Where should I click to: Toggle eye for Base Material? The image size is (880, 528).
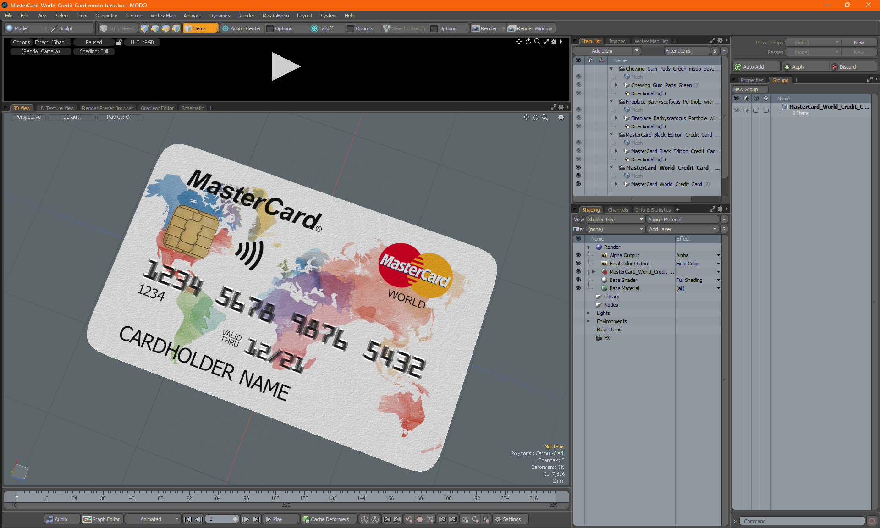point(578,288)
